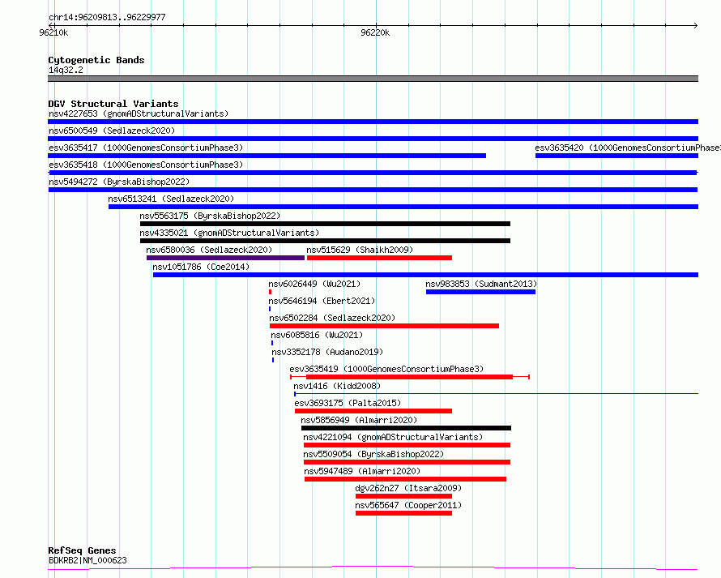Viewport: 721px width, 578px height.
Task: Click blue bar of nsv6500549
Action: pyautogui.click(x=373, y=139)
